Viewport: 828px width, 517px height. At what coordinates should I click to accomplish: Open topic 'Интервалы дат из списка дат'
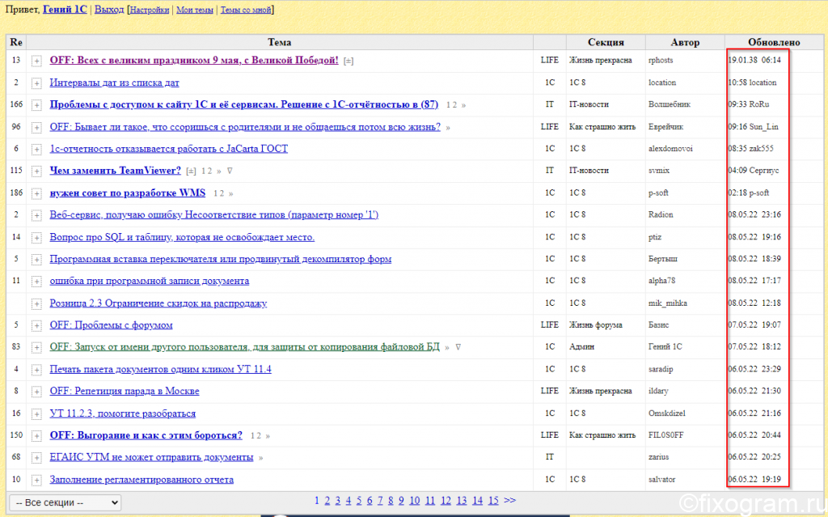pos(115,83)
